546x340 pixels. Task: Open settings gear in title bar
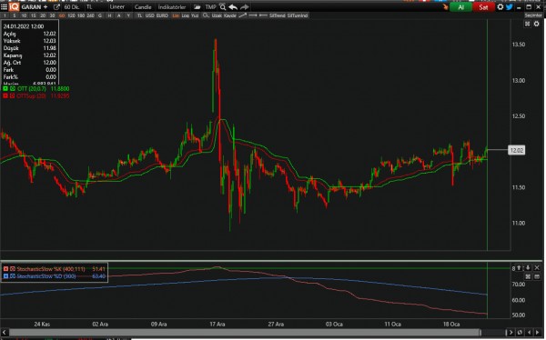500,7
